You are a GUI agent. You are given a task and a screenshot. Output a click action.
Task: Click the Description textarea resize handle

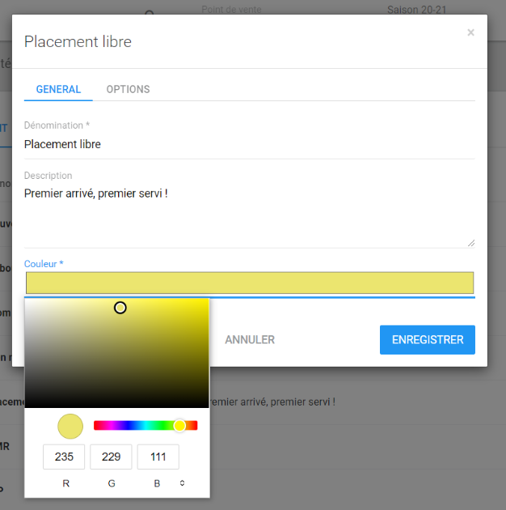coord(470,242)
